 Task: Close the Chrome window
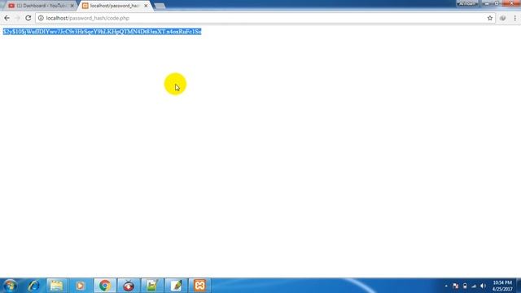pyautogui.click(x=511, y=3)
